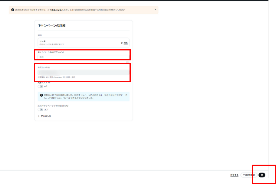The image size is (276, 184).
Task: Open the 認定プロセス link
Action: tap(57, 10)
